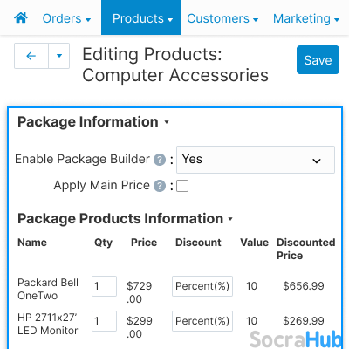Image resolution: width=349 pixels, height=349 pixels.
Task: Click the Qty field for HP LED Monitor
Action: click(x=104, y=321)
